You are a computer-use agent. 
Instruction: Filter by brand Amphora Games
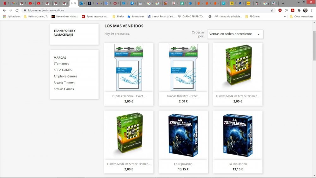point(65,76)
